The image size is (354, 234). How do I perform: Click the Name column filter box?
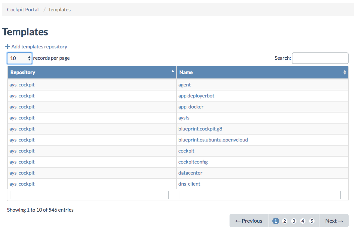(x=260, y=195)
